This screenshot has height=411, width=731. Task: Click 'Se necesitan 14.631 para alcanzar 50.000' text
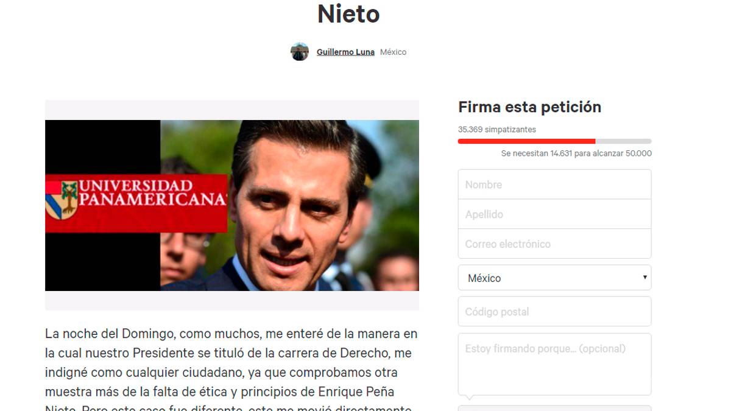(576, 153)
